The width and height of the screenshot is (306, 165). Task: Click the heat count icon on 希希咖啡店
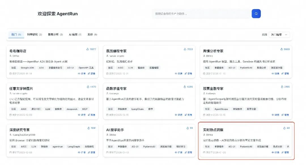coord(88,49)
